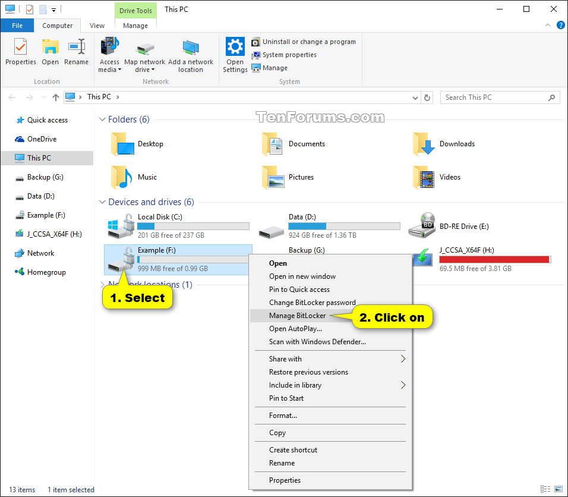Screen dimensions: 568x497
Task: Switch to the Manage tab
Action: 135,26
